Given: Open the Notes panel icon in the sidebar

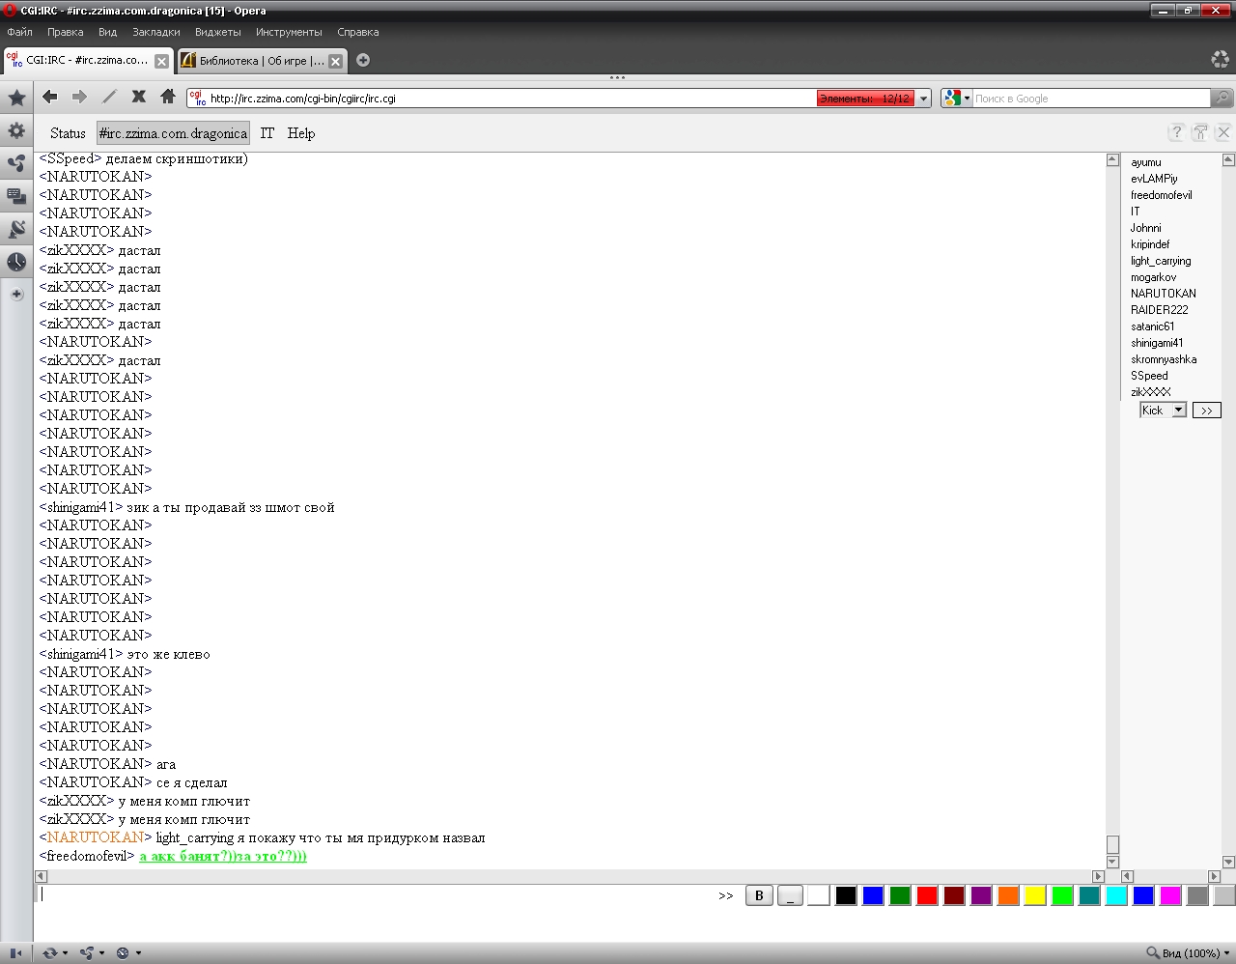Looking at the screenshot, I should [16, 196].
